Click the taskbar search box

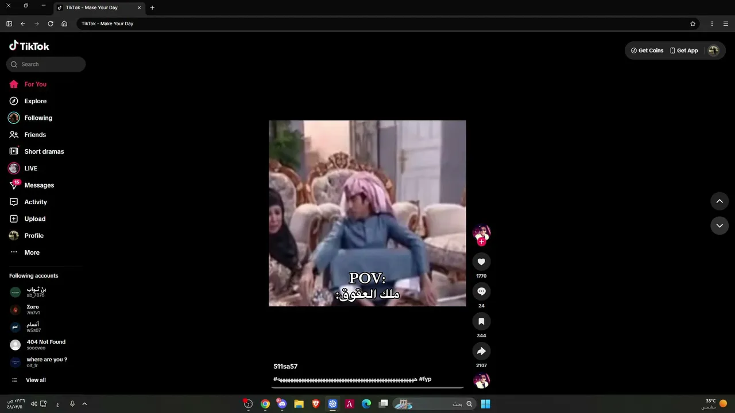tap(434, 404)
